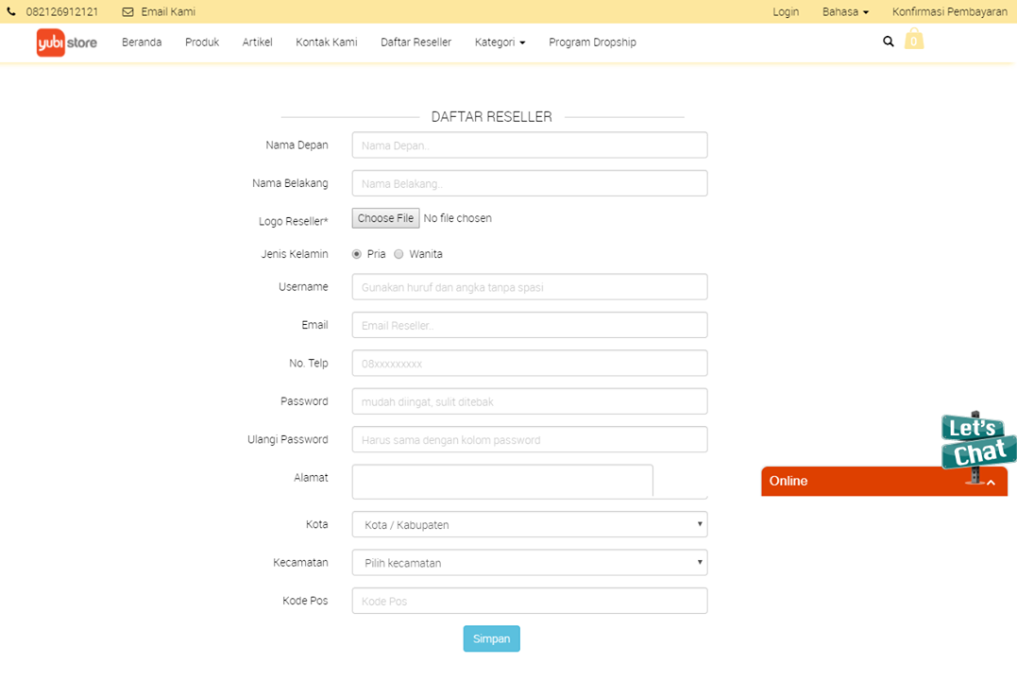Go to Beranda page
This screenshot has height=680, width=1017.
[142, 42]
